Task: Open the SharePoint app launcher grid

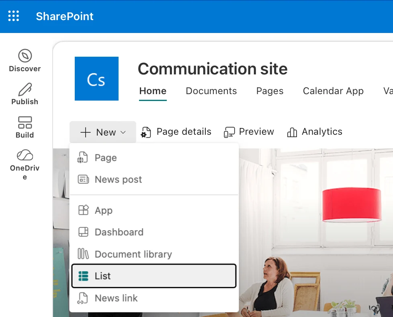Action: [14, 16]
